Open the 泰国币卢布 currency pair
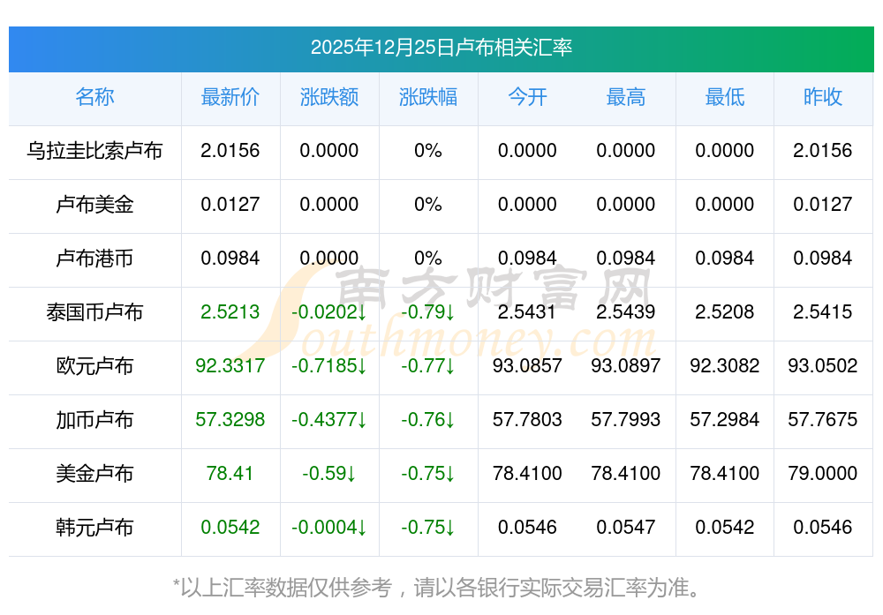 (94, 312)
